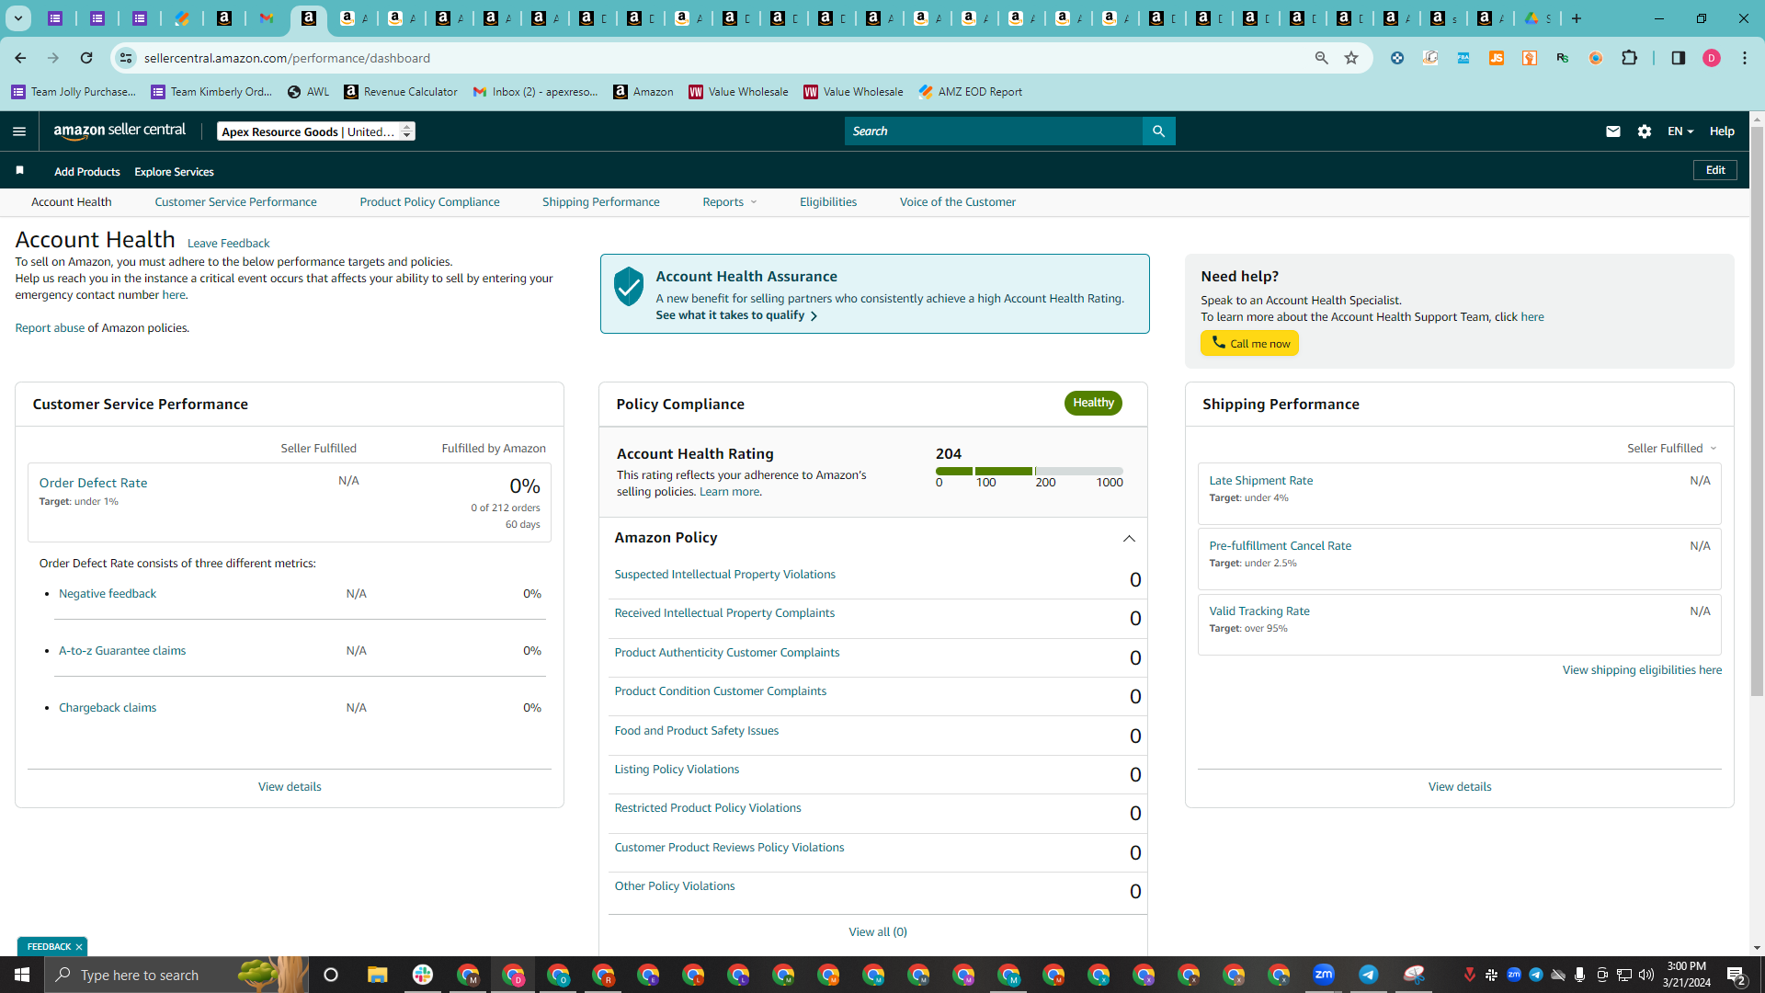Viewport: 1765px width, 993px height.
Task: Collapse the Amazon Policy section
Action: pyautogui.click(x=1129, y=539)
